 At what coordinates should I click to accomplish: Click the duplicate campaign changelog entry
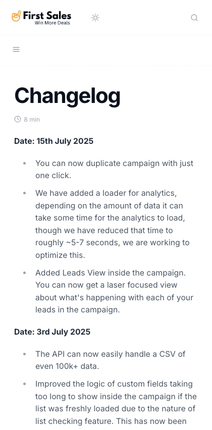[115, 169]
